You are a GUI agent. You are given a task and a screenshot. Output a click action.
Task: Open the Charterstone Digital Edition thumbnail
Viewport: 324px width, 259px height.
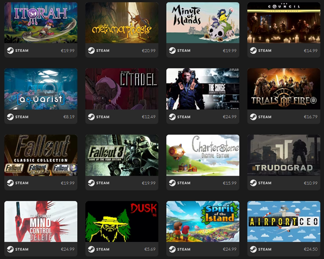tap(203, 155)
